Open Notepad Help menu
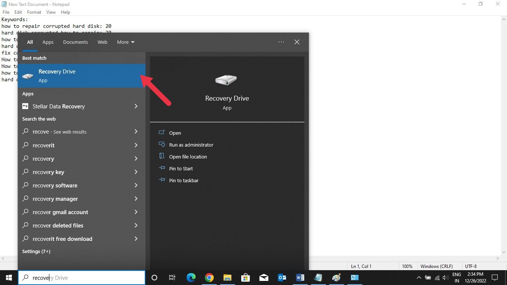Screen dimensions: 507x285 pyautogui.click(x=65, y=12)
